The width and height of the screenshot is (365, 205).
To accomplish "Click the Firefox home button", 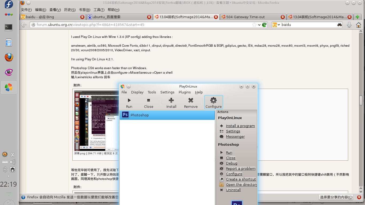I will tap(359, 25).
